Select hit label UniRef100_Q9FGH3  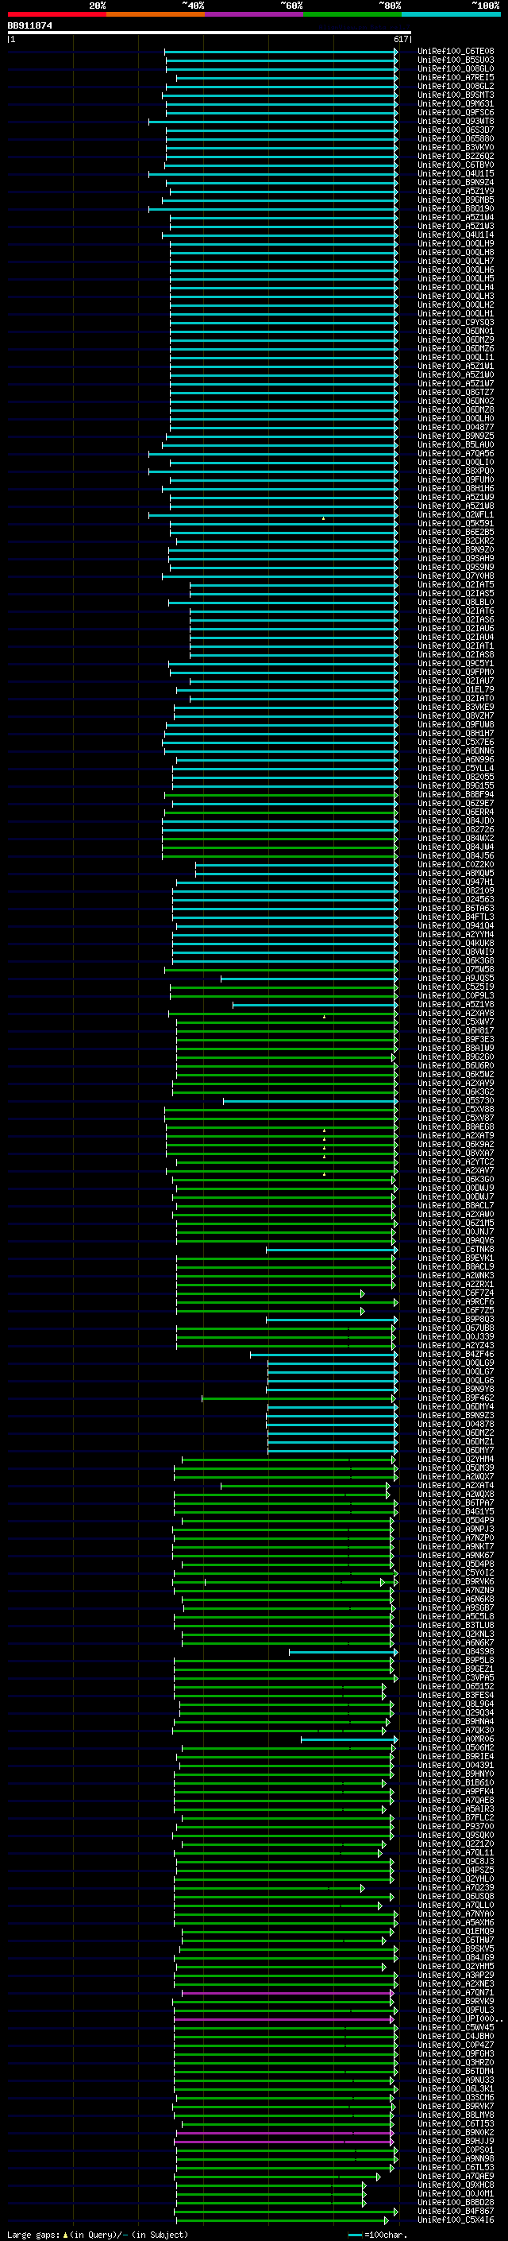(456, 2053)
